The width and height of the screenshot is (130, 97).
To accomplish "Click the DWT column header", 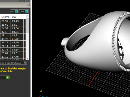I will click(x=17, y=17).
